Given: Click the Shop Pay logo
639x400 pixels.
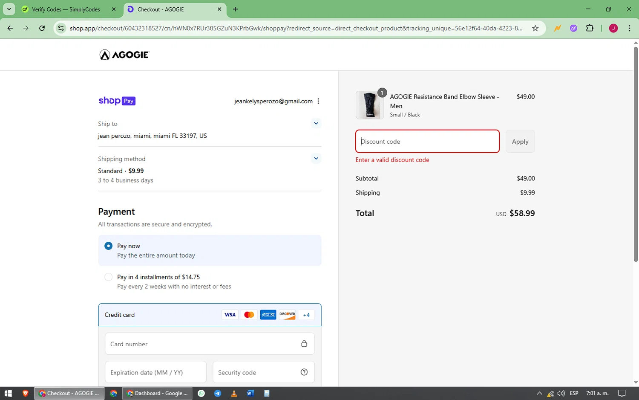Looking at the screenshot, I should [x=117, y=101].
